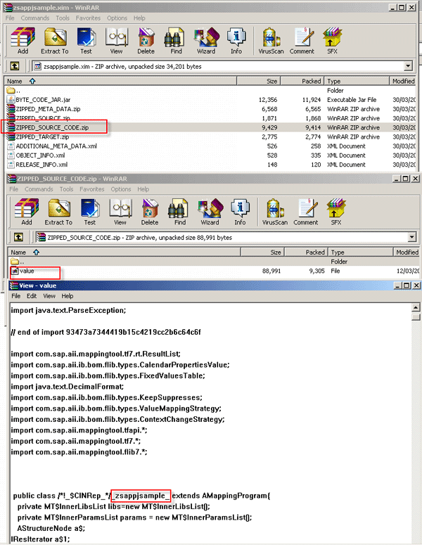Open Info in zsappjsample.xim window
422x545 pixels.
pos(236,41)
